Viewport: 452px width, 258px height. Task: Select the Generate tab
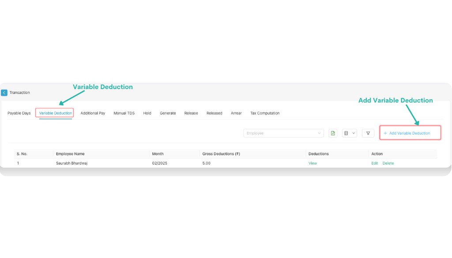point(168,113)
